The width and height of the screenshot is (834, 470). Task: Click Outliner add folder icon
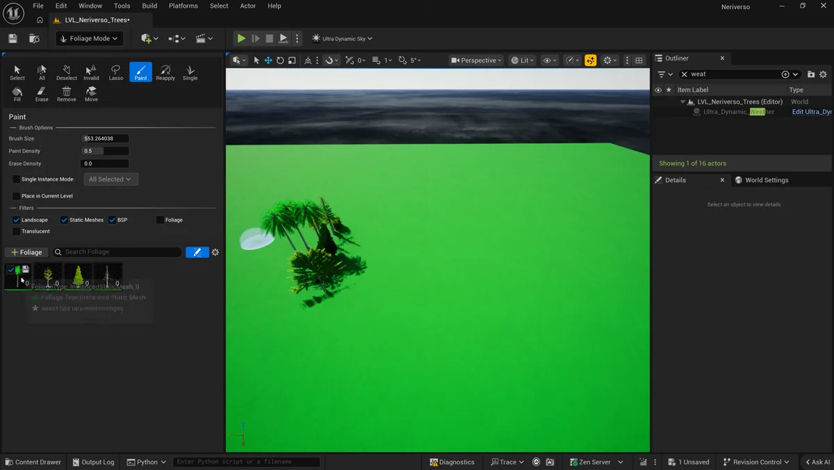point(811,74)
